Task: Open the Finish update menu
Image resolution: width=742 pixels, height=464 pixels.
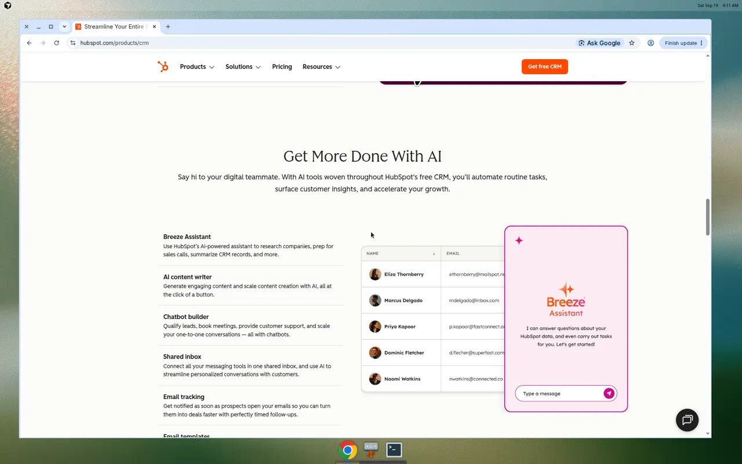Action: (x=684, y=43)
